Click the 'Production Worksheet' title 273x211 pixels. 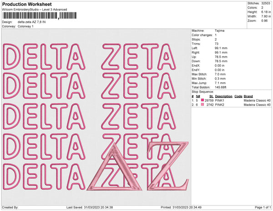(27, 5)
